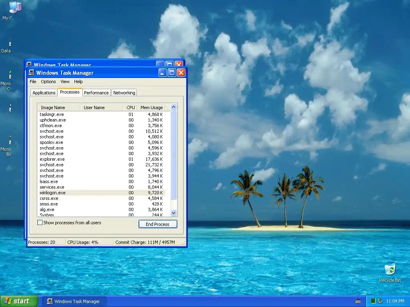This screenshot has width=410, height=307.
Task: Click the process list scrollbar thumb
Action: (174, 155)
